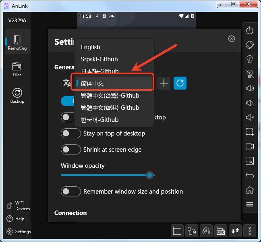This screenshot has width=261, height=242.
Task: Click the Android home icon
Action: coord(250,190)
